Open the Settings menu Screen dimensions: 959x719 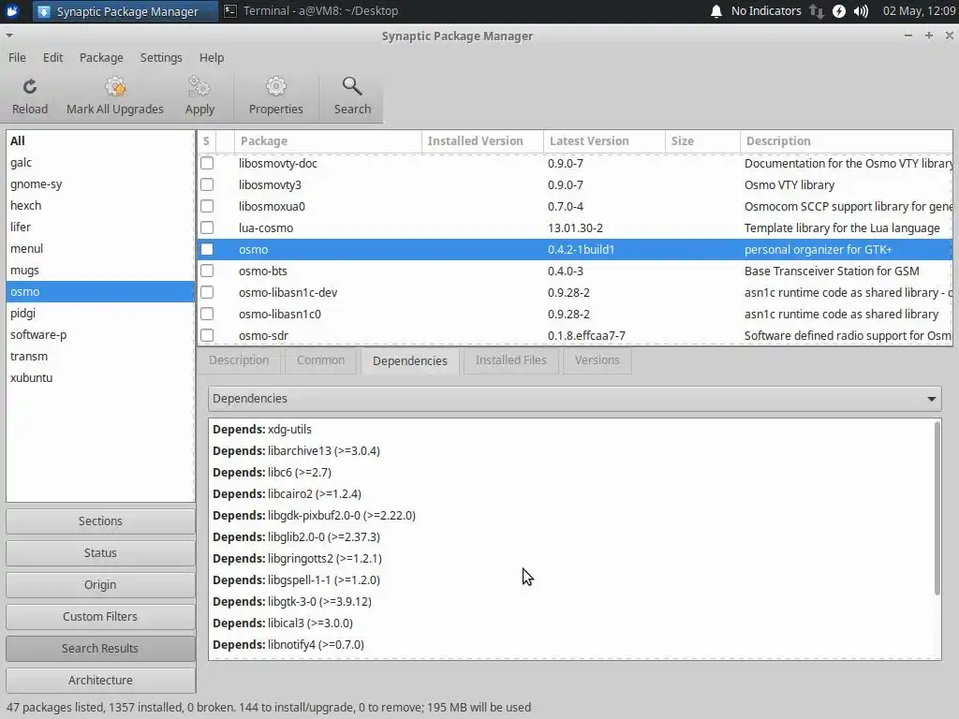click(x=161, y=57)
